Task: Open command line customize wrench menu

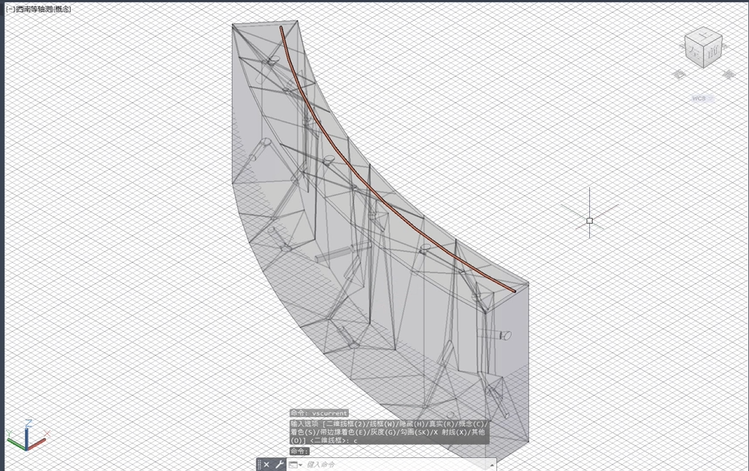Action: (x=280, y=464)
